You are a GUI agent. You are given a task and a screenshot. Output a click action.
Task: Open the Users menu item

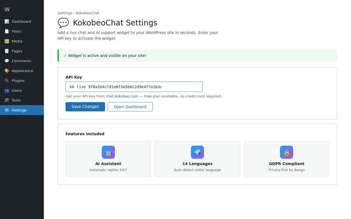click(x=17, y=90)
